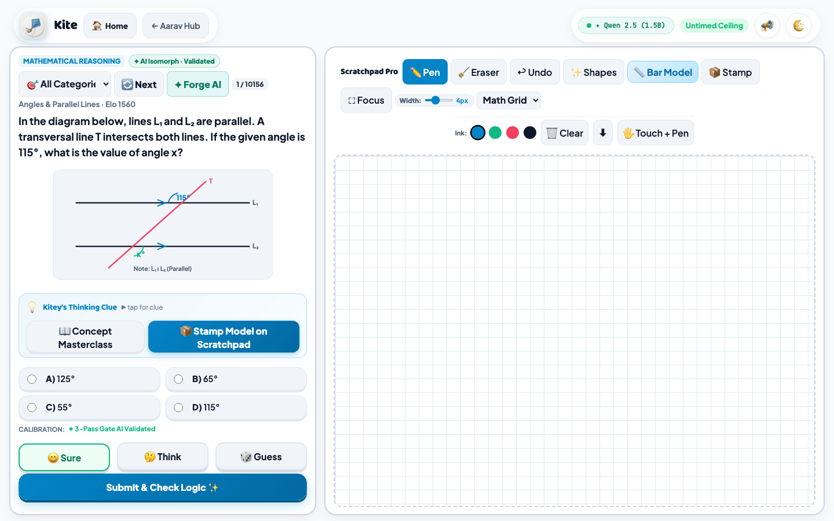Undo the last scratchpad stroke
This screenshot has width=834, height=521.
click(535, 72)
